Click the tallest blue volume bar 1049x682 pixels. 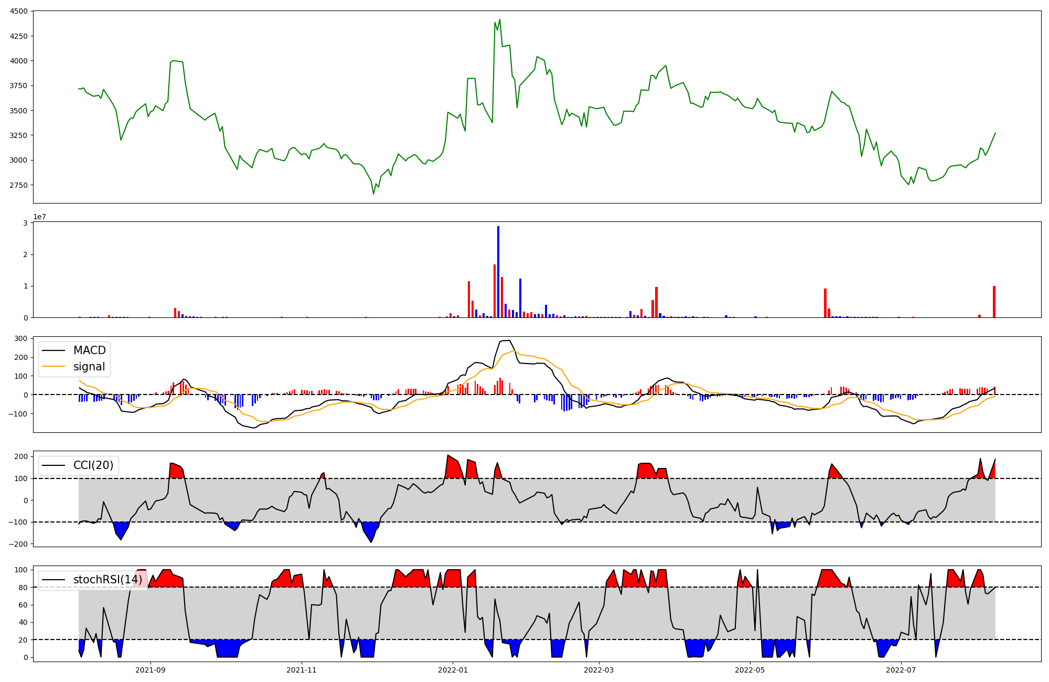pyautogui.click(x=498, y=272)
